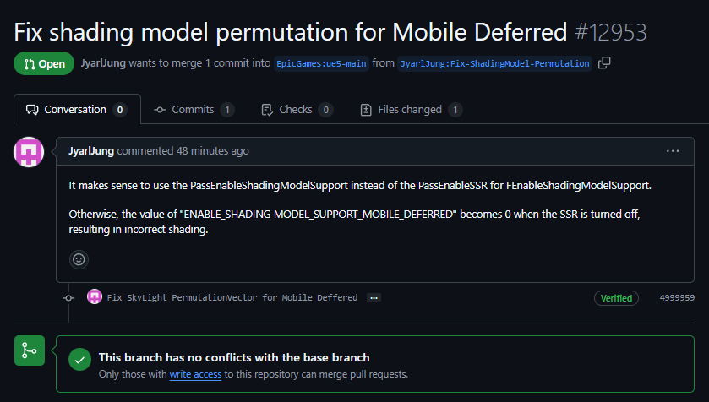
Task: Add a reaction with the smiley icon
Action: 79,259
